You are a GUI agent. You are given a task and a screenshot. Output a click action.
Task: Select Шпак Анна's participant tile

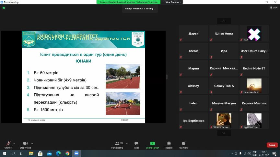point(224,34)
